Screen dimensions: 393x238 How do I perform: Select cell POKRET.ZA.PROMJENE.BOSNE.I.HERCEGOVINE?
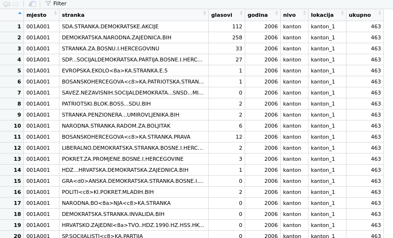click(134, 159)
